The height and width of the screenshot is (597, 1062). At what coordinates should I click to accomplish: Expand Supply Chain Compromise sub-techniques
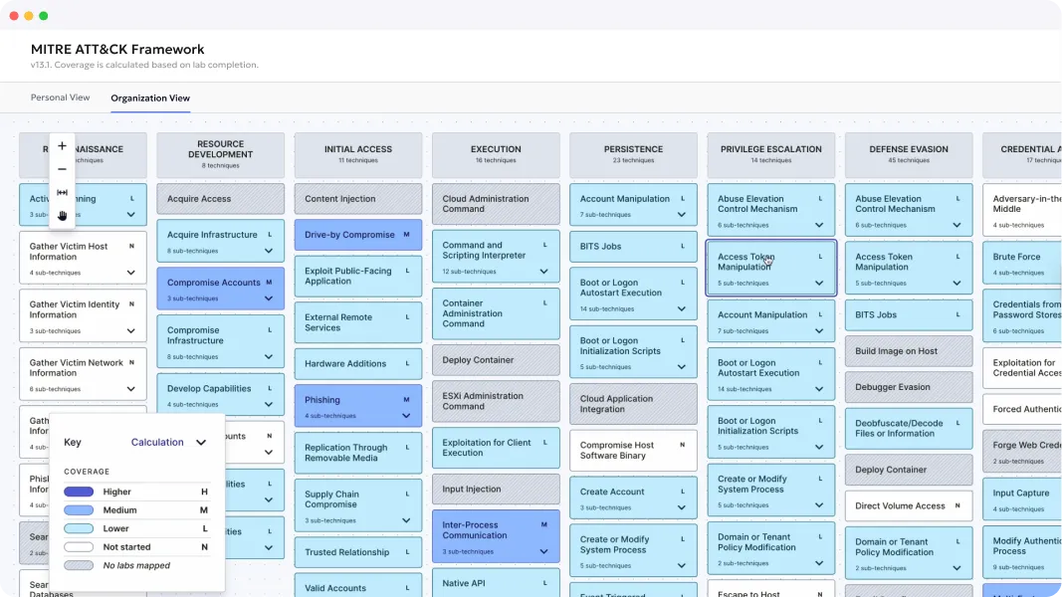pyautogui.click(x=406, y=520)
